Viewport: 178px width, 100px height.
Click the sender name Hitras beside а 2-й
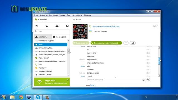click(83, 66)
